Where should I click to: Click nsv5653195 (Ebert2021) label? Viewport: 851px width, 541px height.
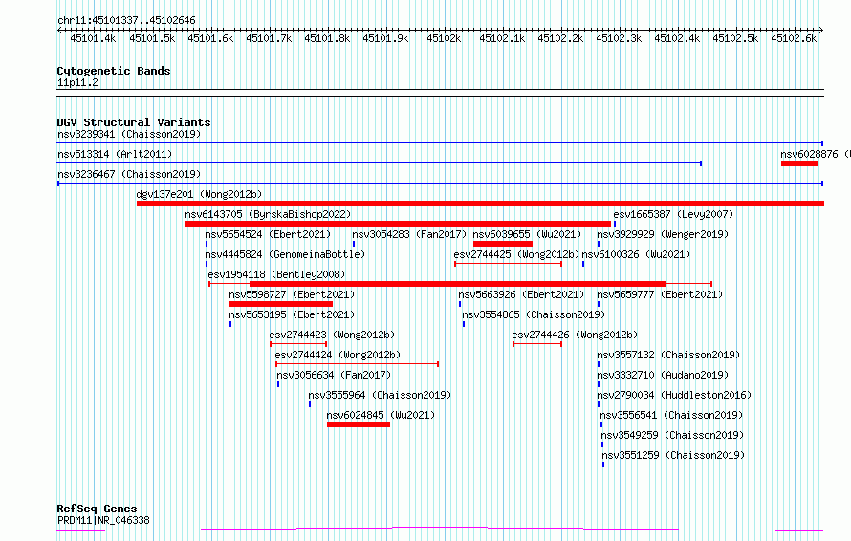point(292,314)
